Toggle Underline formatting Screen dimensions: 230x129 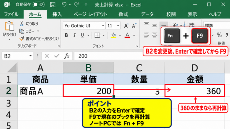tap(82, 35)
